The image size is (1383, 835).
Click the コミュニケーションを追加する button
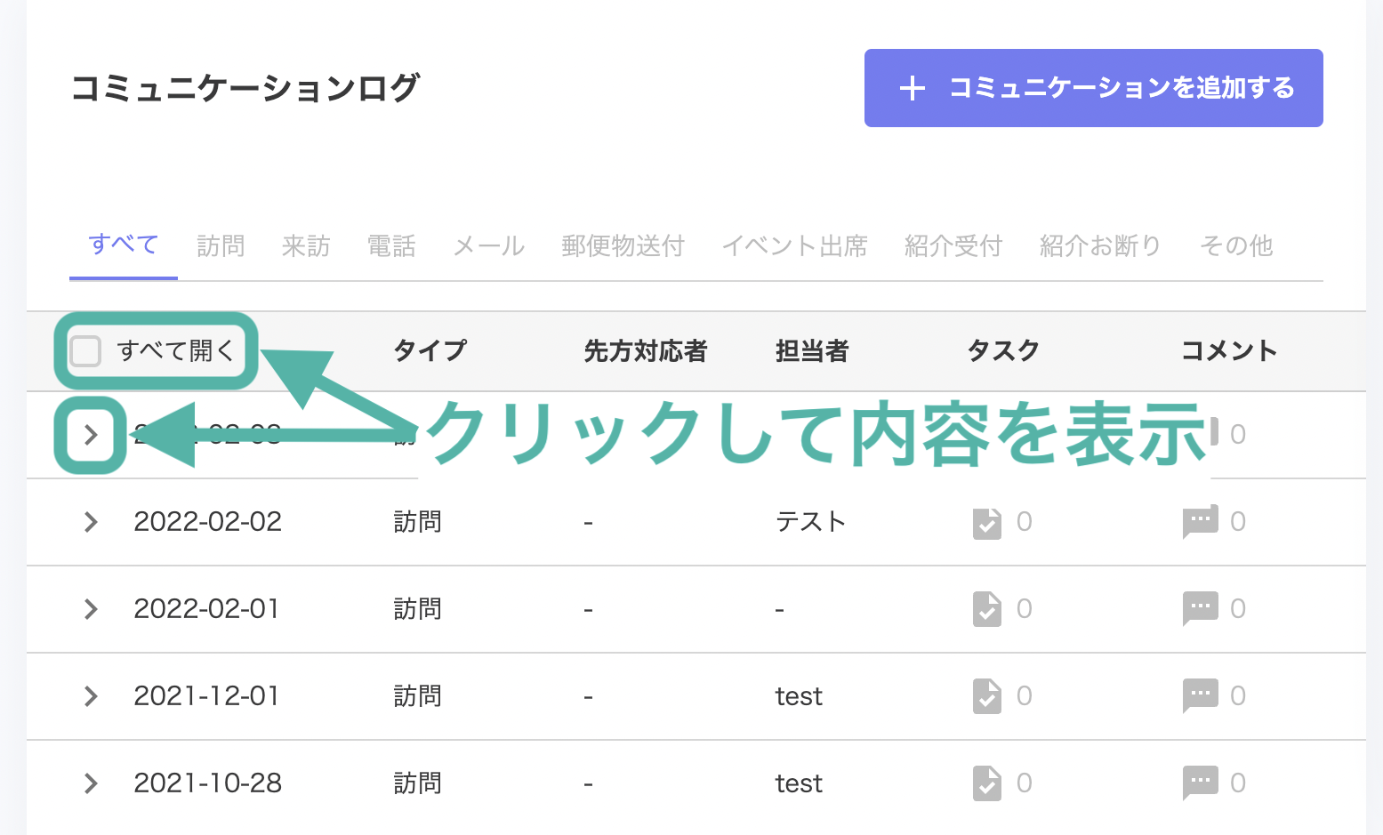tap(1093, 88)
